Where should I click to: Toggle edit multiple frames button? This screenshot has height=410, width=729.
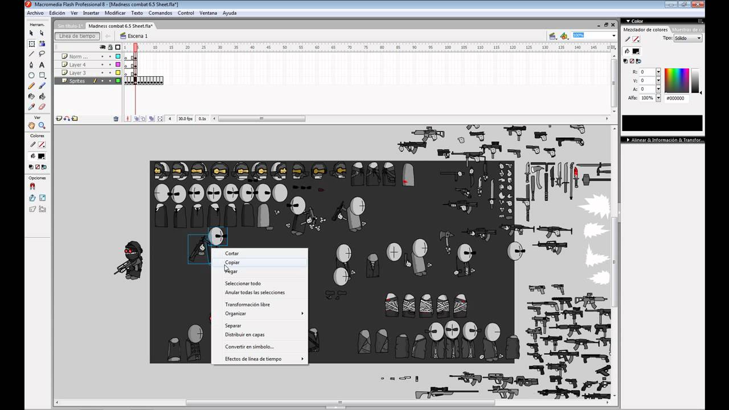pos(150,118)
